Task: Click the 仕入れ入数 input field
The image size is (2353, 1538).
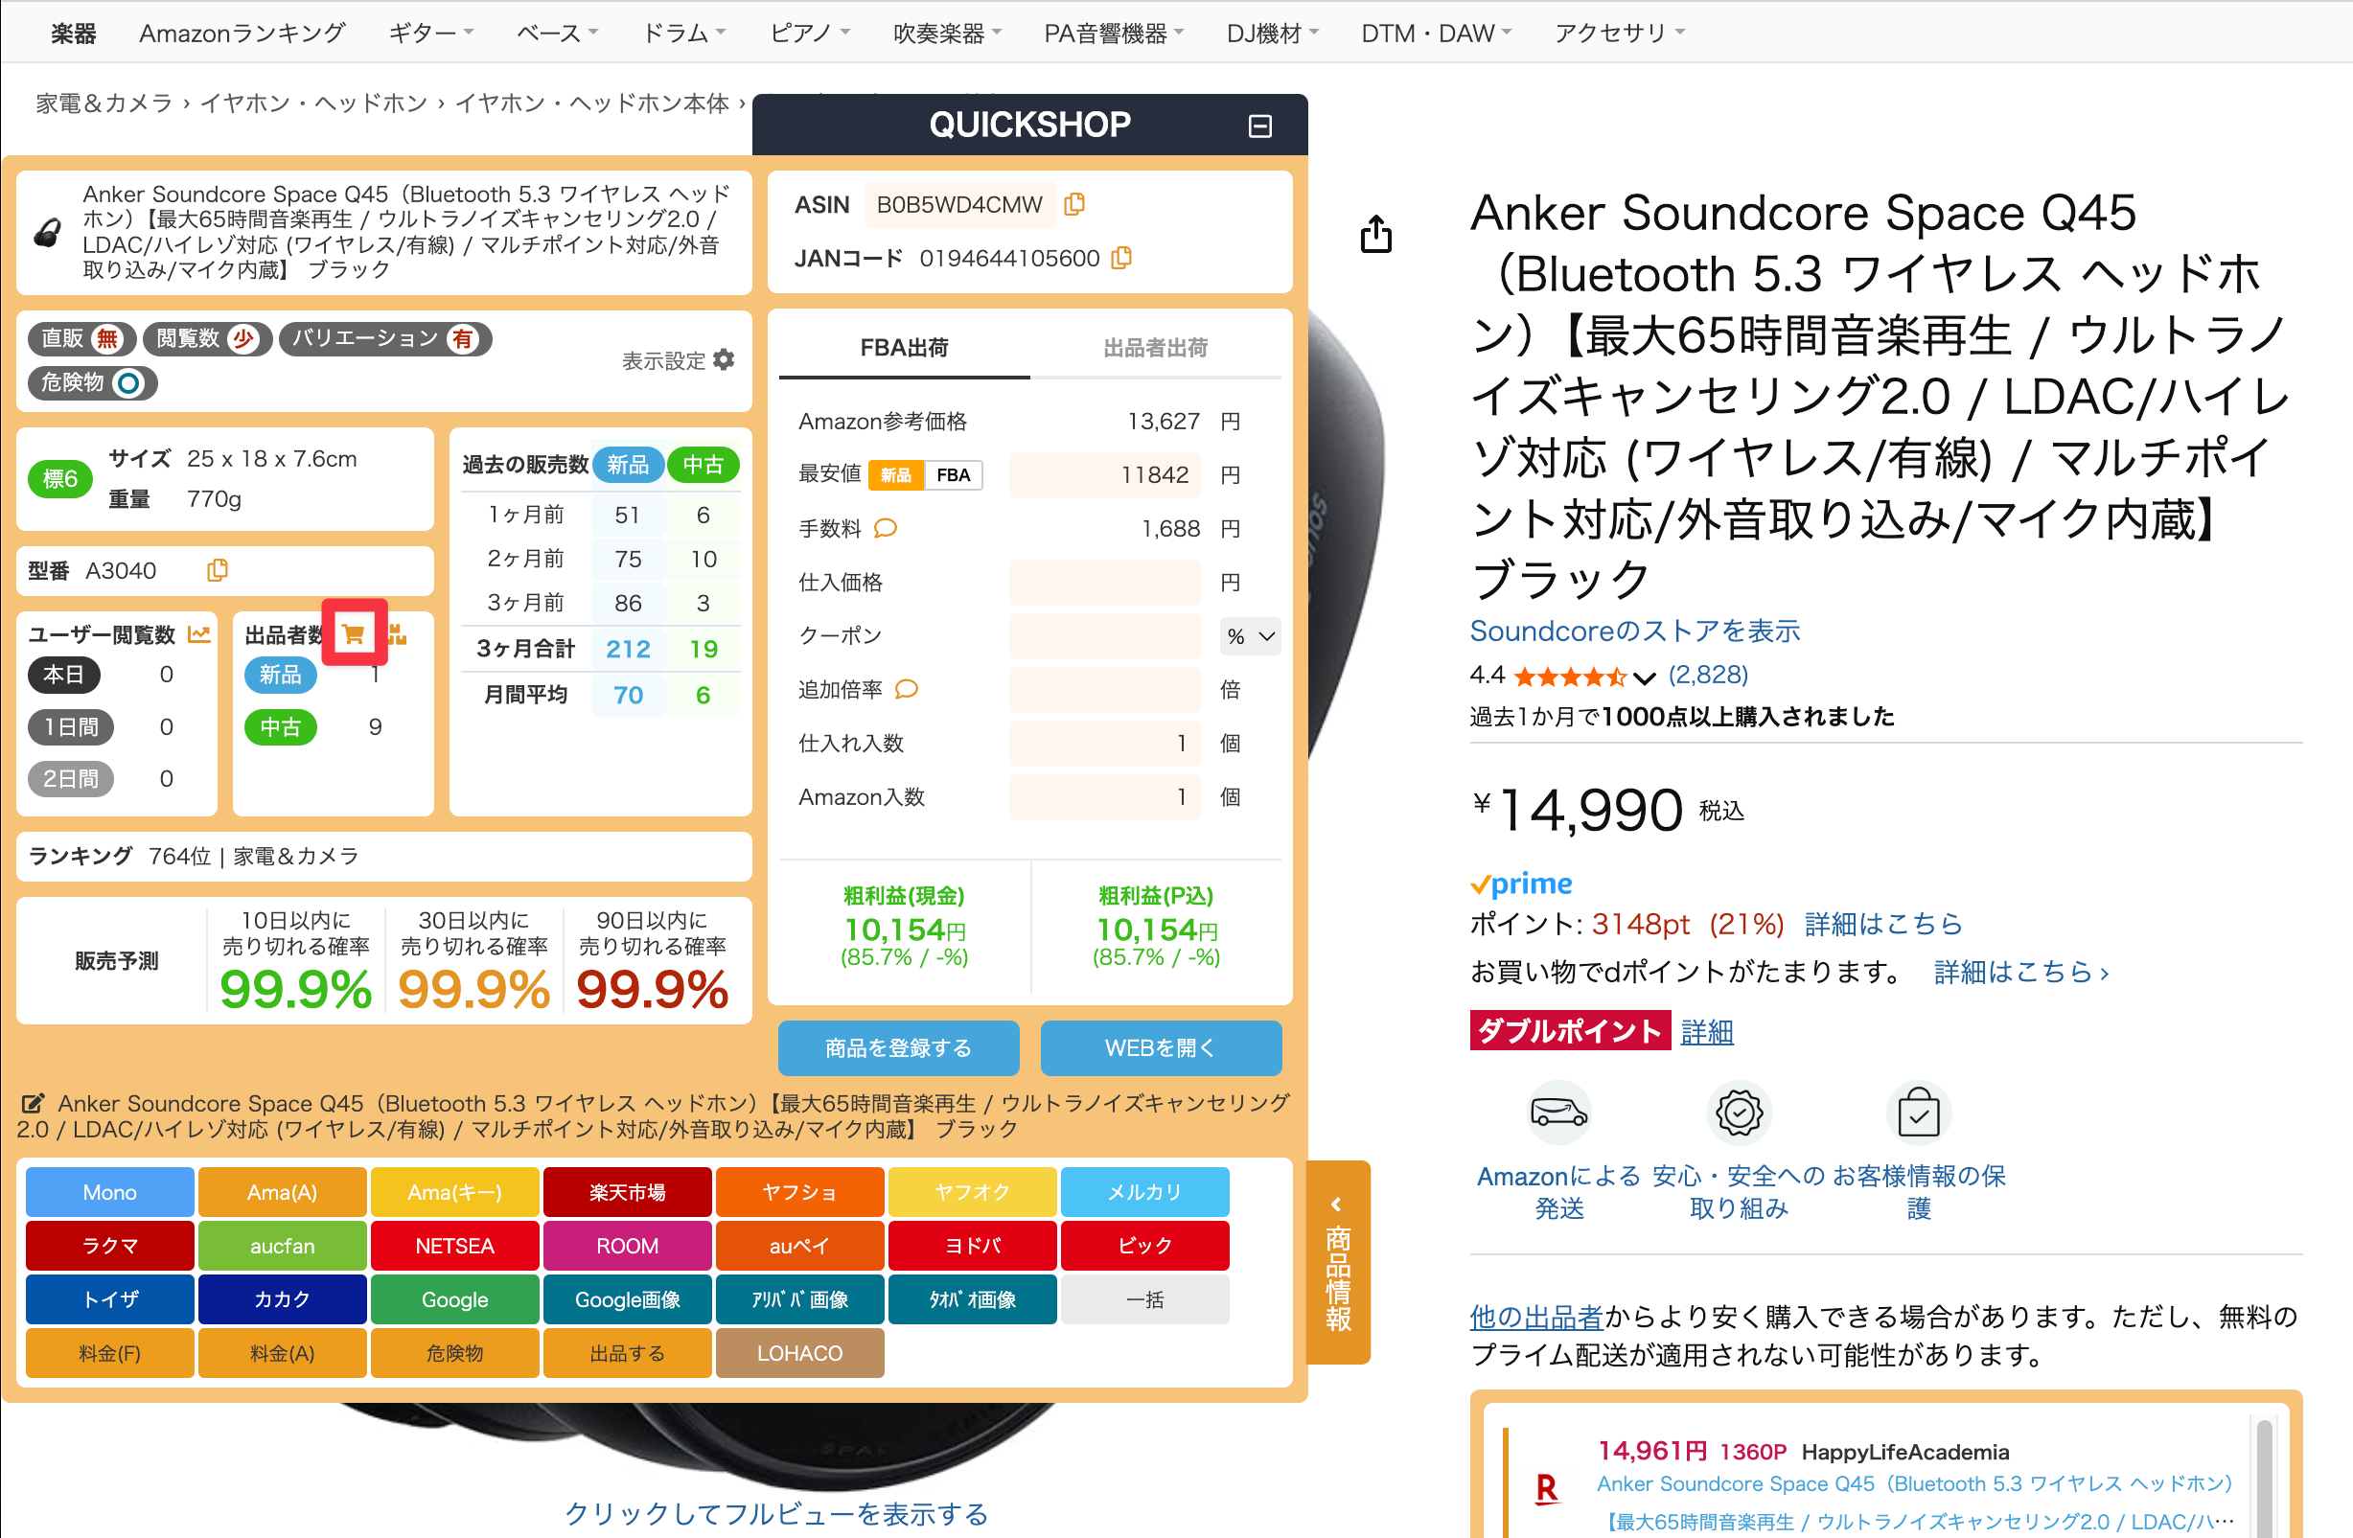Action: pos(1104,744)
